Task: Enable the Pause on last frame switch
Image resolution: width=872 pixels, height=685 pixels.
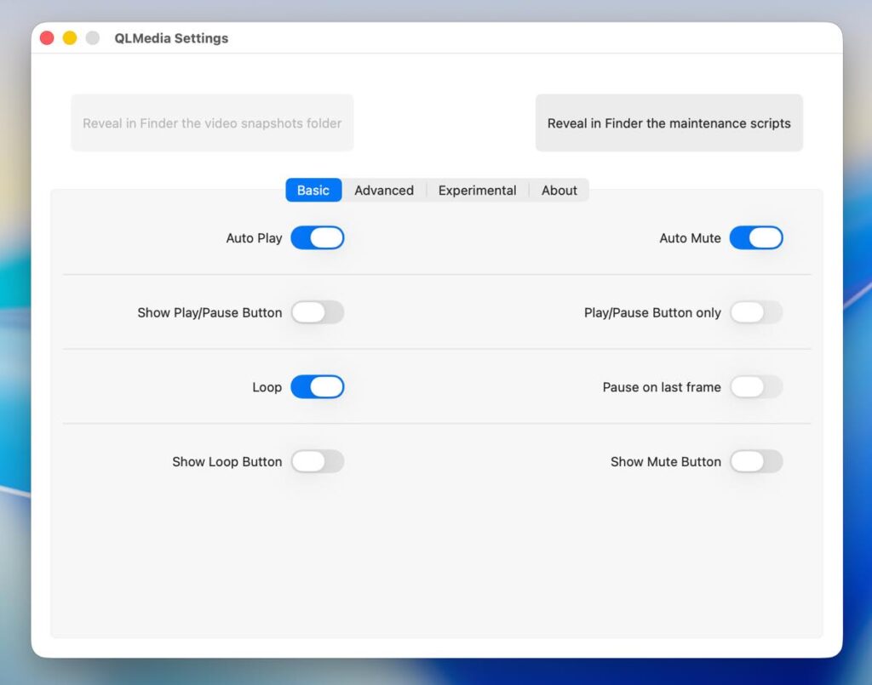Action: point(755,387)
